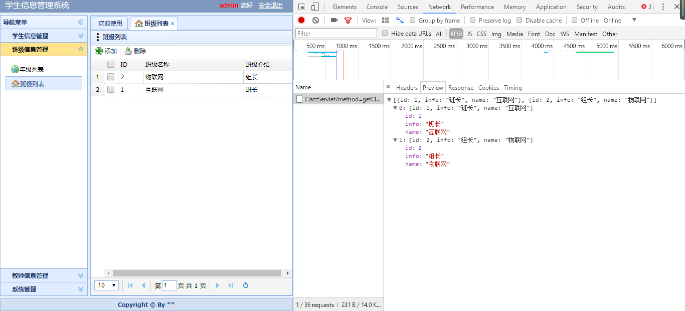Toggle the network filter funnel icon
The width and height of the screenshot is (685, 311).
point(348,21)
